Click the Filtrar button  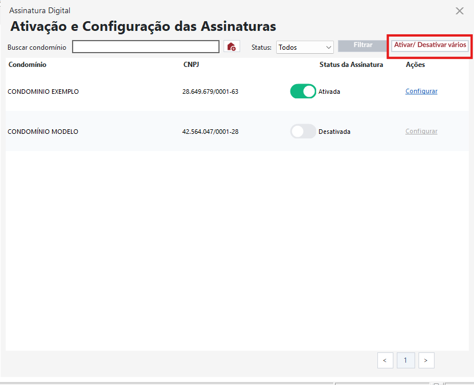(363, 46)
